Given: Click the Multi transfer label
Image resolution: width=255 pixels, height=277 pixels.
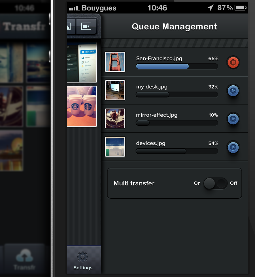Looking at the screenshot, I should point(134,183).
